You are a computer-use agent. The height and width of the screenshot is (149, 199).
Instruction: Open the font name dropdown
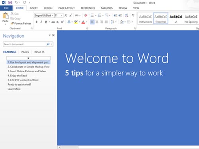[53, 15]
